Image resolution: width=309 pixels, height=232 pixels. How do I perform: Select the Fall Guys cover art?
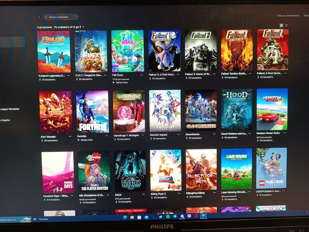pos(128,51)
